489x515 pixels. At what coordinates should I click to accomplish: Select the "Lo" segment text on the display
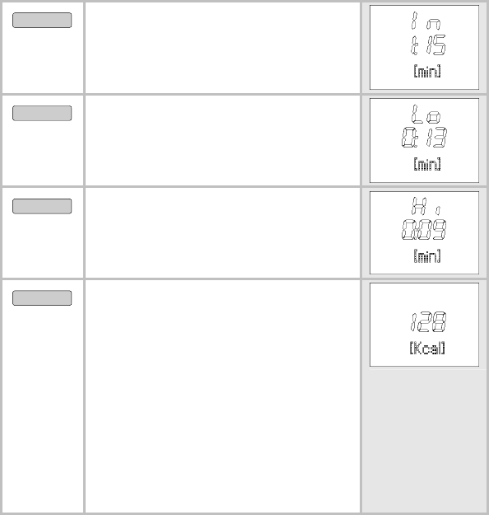426,114
